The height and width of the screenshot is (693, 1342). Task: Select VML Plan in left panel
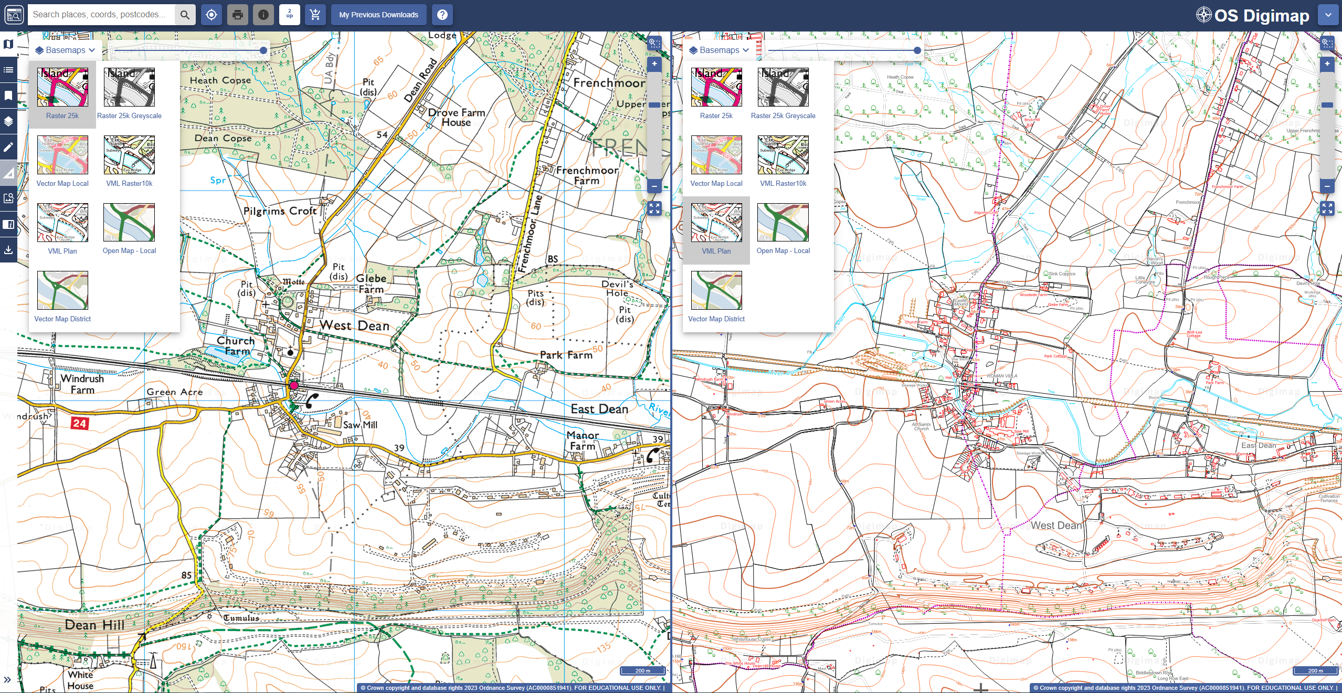tap(62, 230)
